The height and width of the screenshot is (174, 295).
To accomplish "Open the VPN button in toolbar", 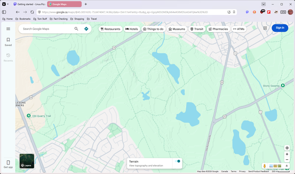I will coord(283,12).
